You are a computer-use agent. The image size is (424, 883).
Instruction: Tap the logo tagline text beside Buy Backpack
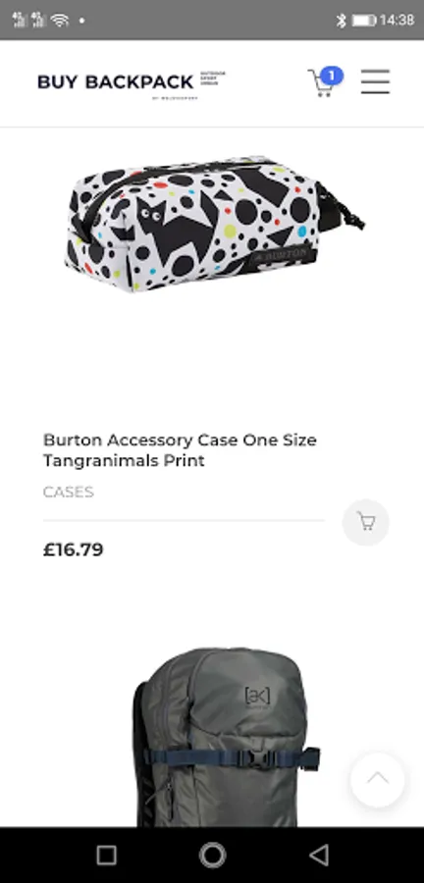[x=212, y=78]
